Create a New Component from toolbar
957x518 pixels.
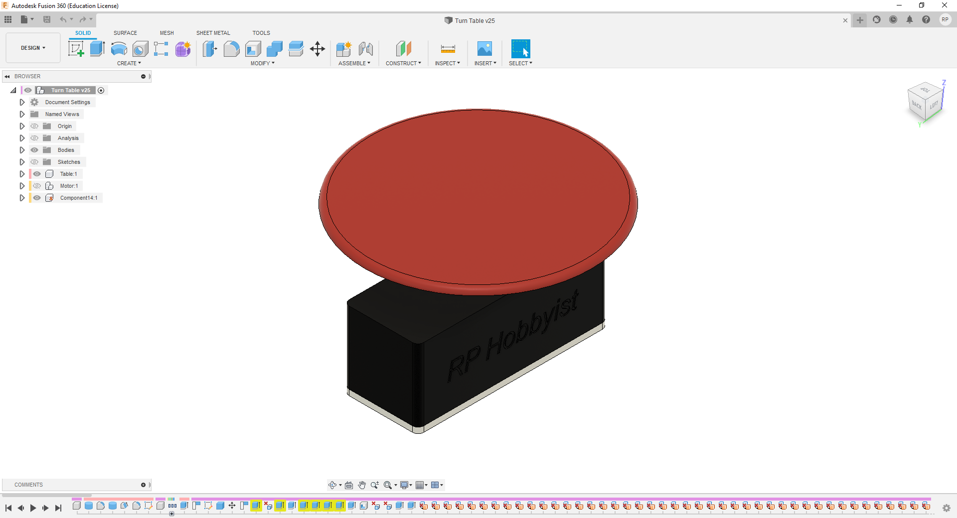coord(344,49)
